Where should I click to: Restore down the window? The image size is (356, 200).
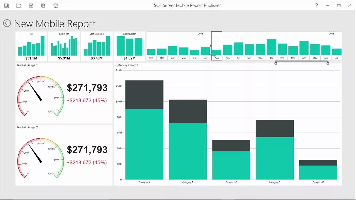pyautogui.click(x=339, y=5)
